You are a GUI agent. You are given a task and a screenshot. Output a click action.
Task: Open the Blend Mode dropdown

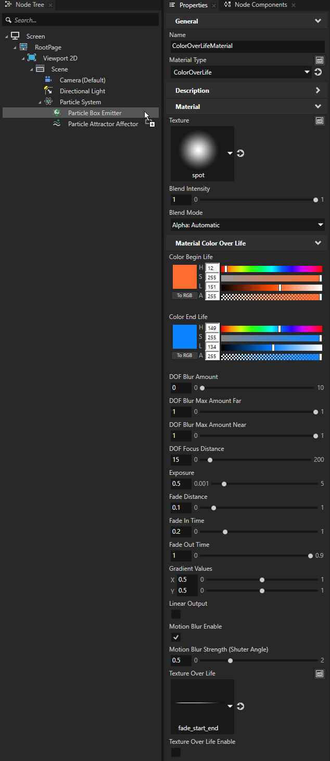click(247, 225)
